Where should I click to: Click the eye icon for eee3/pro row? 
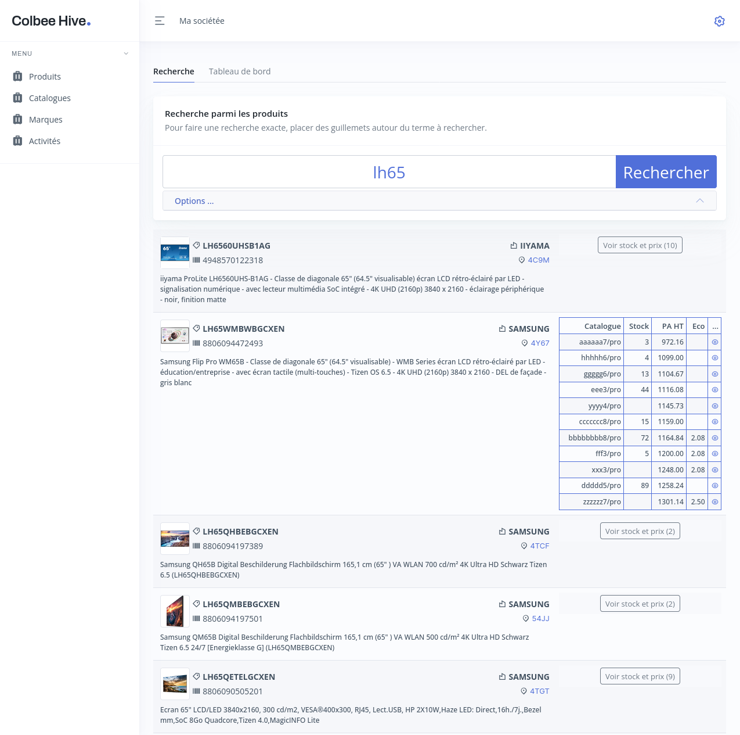coord(715,390)
